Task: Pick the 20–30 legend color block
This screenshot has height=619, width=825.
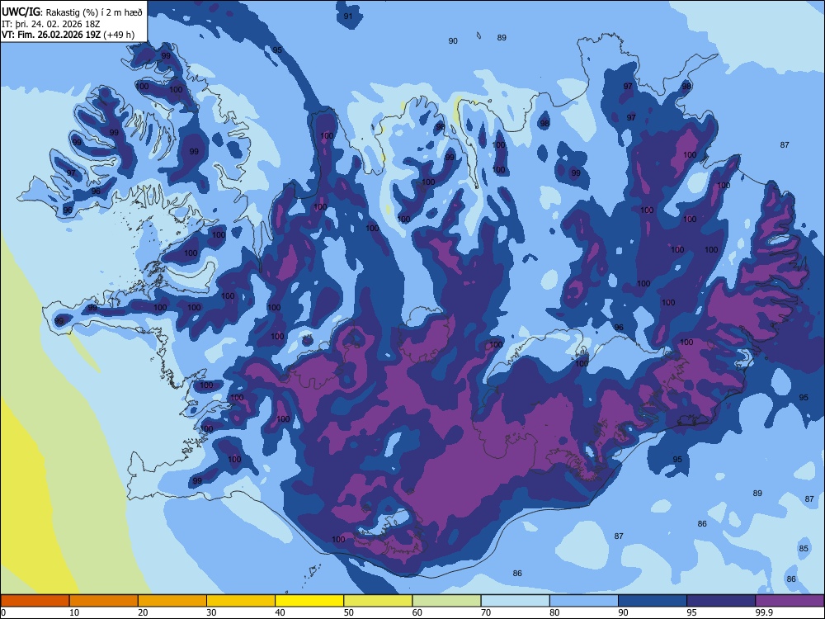Action: (x=172, y=601)
